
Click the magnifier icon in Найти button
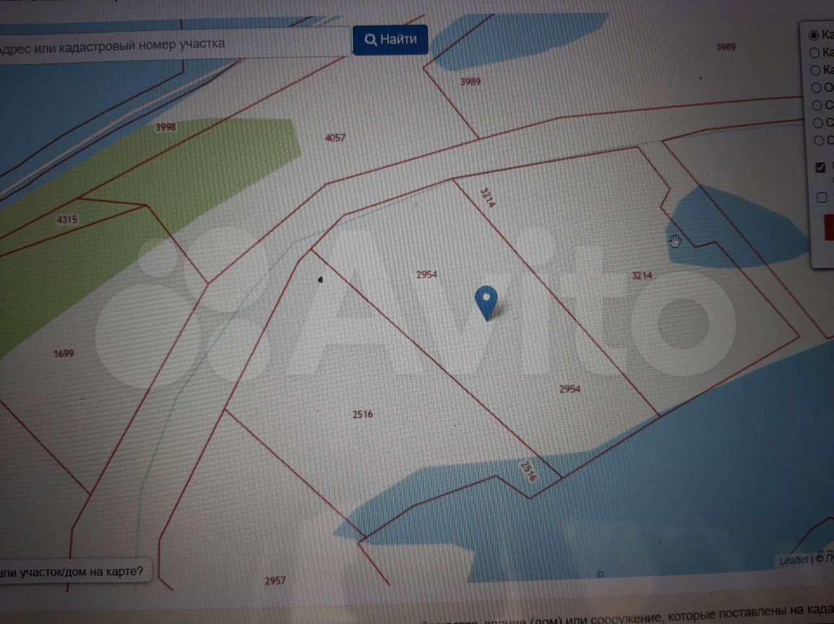[x=370, y=40]
